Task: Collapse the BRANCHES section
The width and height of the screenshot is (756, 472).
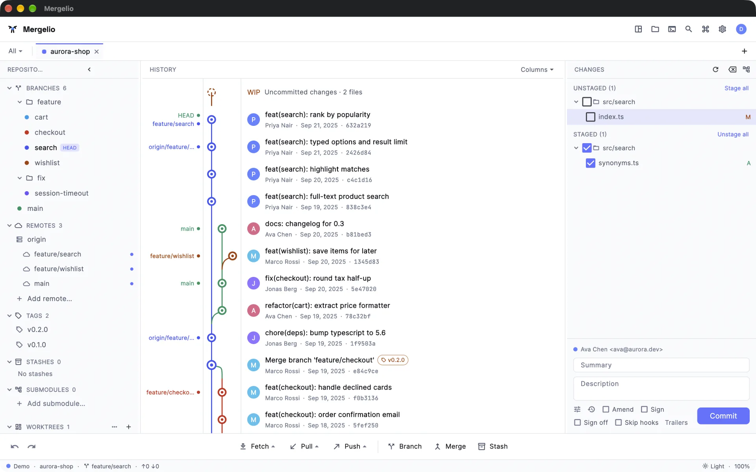Action: pyautogui.click(x=9, y=88)
